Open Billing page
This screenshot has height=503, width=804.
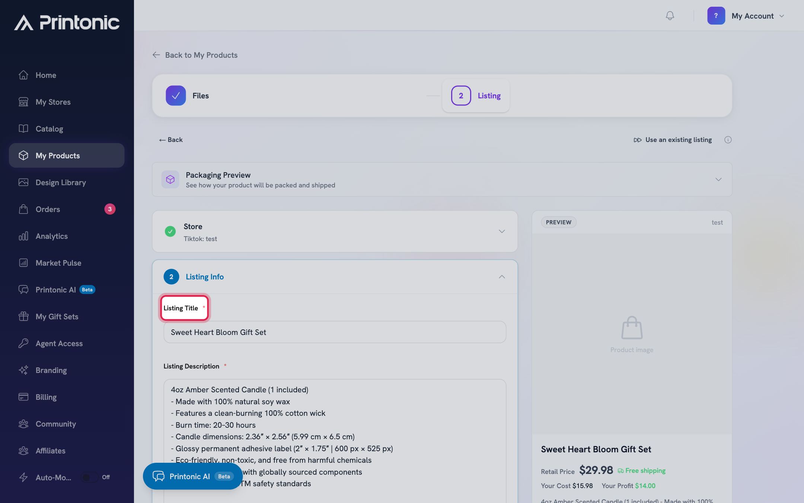point(67,397)
